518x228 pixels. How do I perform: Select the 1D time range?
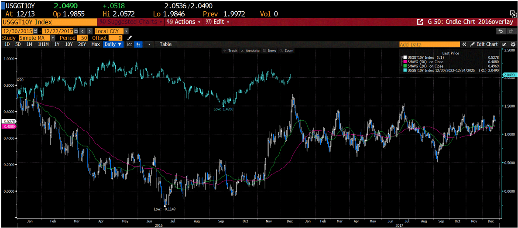pos(7,44)
